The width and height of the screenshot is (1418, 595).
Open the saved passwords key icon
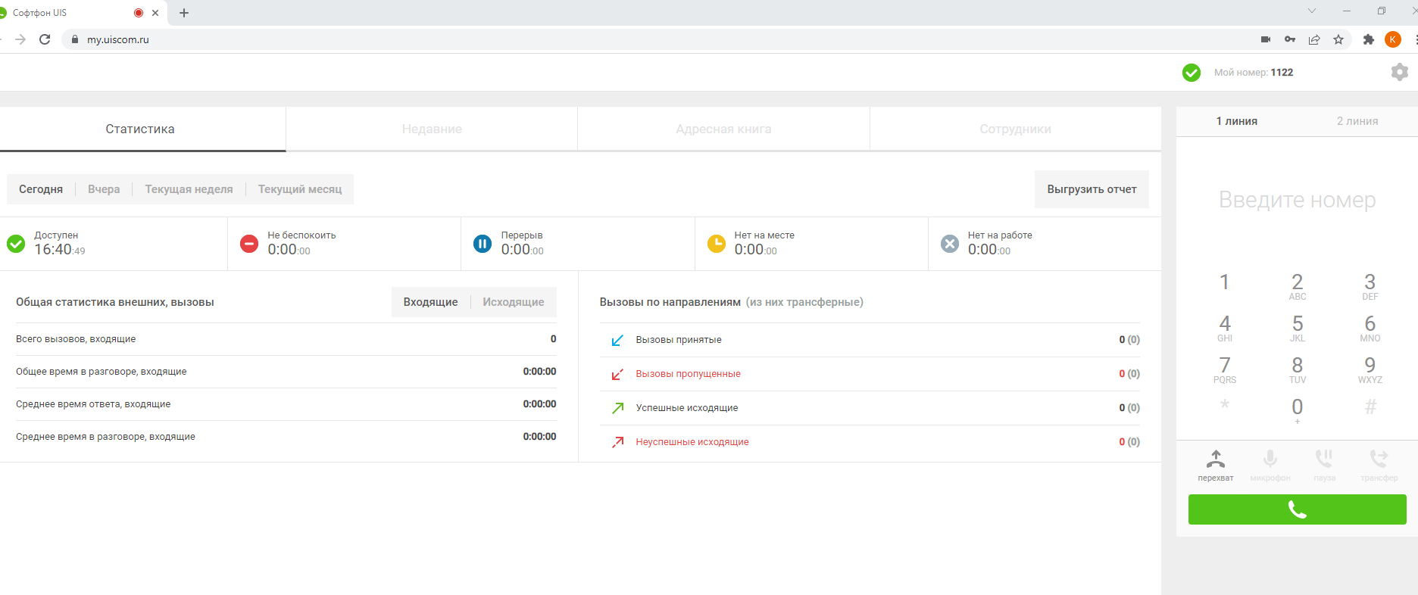click(x=1290, y=39)
